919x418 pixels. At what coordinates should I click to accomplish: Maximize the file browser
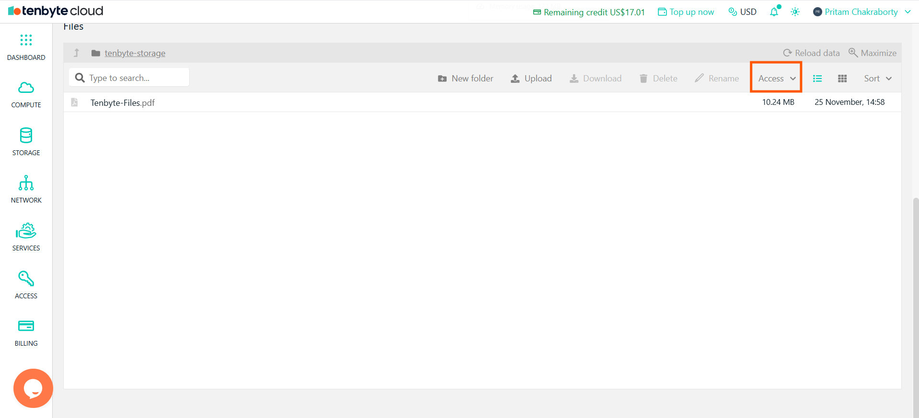coord(873,53)
